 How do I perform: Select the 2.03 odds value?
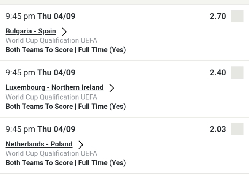[218, 129]
